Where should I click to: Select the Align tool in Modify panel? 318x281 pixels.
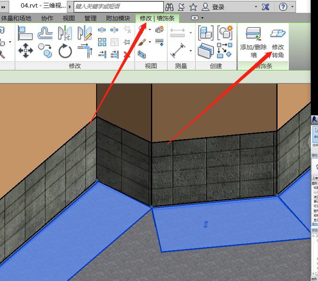pyautogui.click(x=25, y=33)
